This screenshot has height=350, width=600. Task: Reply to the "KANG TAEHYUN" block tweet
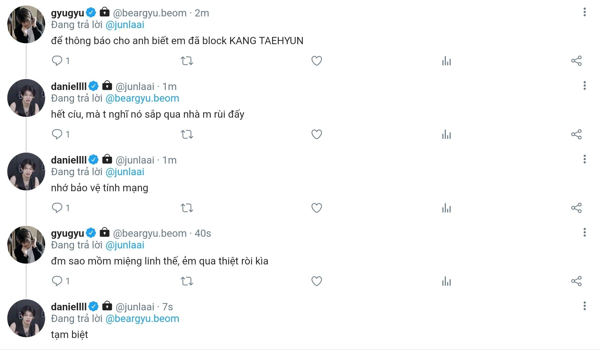coord(57,61)
